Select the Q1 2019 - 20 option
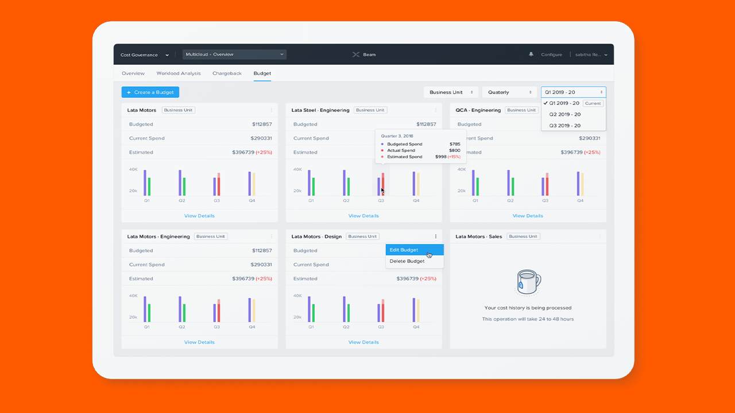The width and height of the screenshot is (735, 413). (x=573, y=103)
